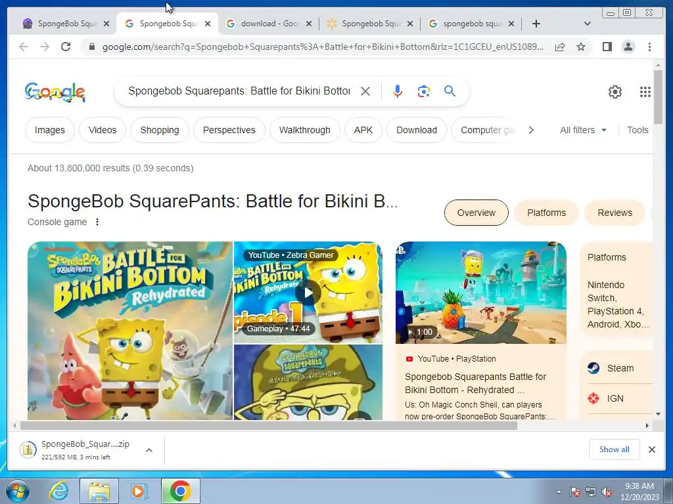Open Chrome side panel
Image resolution: width=673 pixels, height=504 pixels.
pos(607,47)
